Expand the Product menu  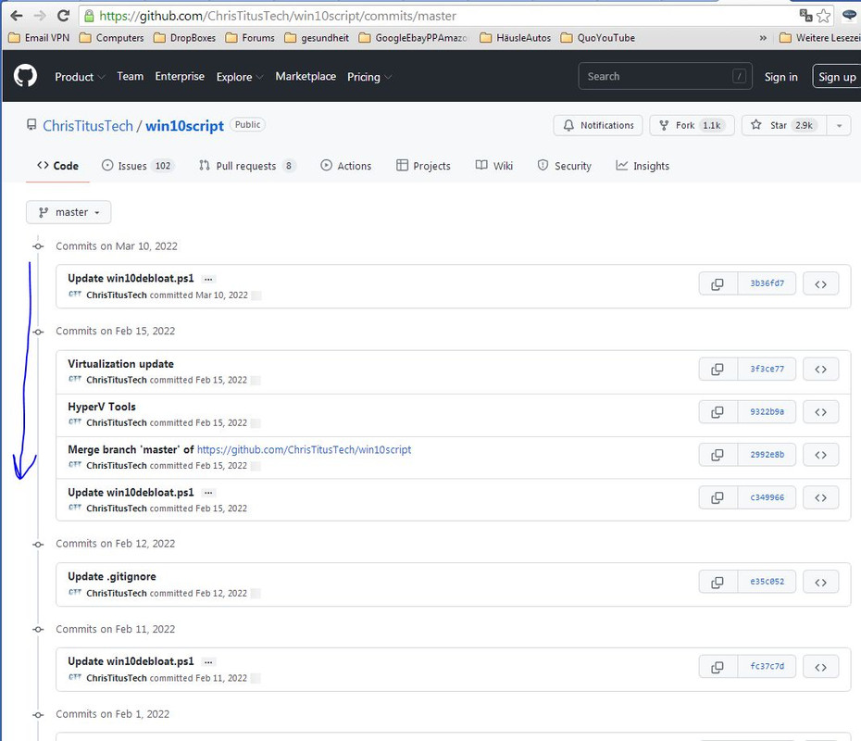click(x=80, y=77)
